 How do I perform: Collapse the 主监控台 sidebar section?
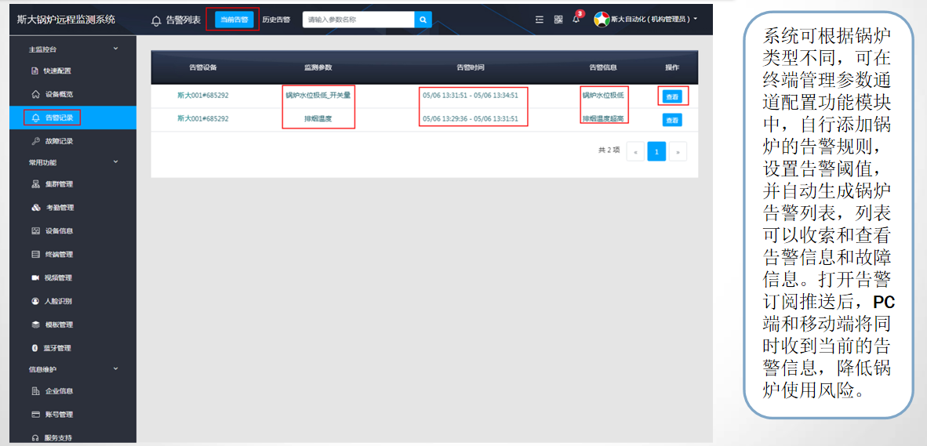[116, 49]
